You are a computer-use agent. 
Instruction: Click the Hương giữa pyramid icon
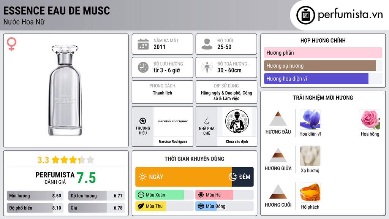(278, 155)
